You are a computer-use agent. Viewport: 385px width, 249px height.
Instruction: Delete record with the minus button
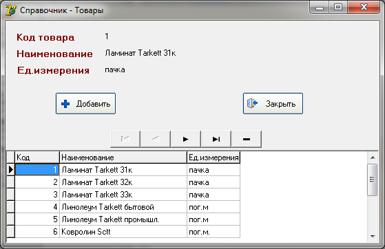[x=247, y=139]
